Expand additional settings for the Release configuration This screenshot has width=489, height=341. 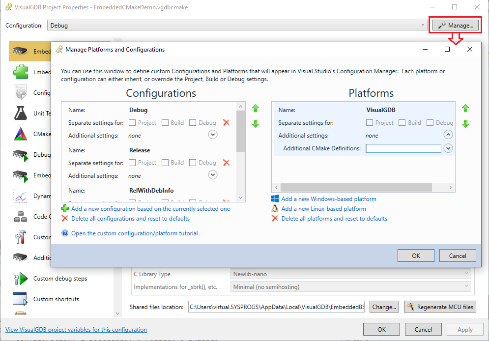(213, 175)
